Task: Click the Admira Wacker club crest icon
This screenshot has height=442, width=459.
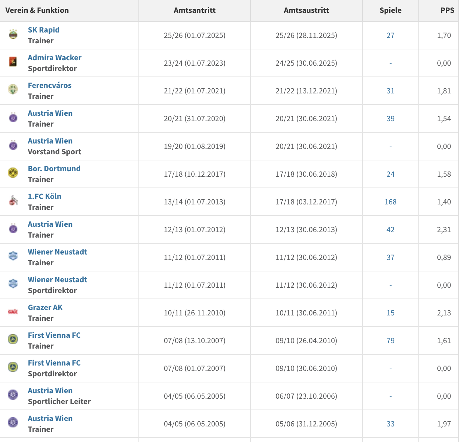Action: pos(13,62)
